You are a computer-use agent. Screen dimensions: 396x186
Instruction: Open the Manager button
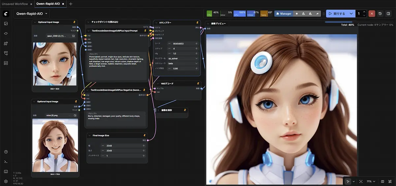[x=284, y=14]
